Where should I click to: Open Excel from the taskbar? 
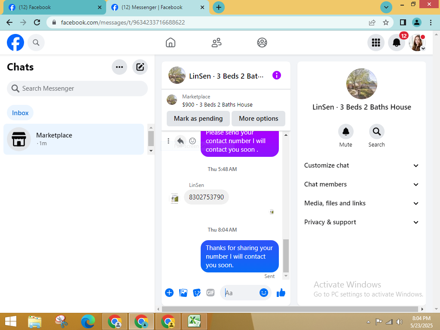pyautogui.click(x=195, y=321)
